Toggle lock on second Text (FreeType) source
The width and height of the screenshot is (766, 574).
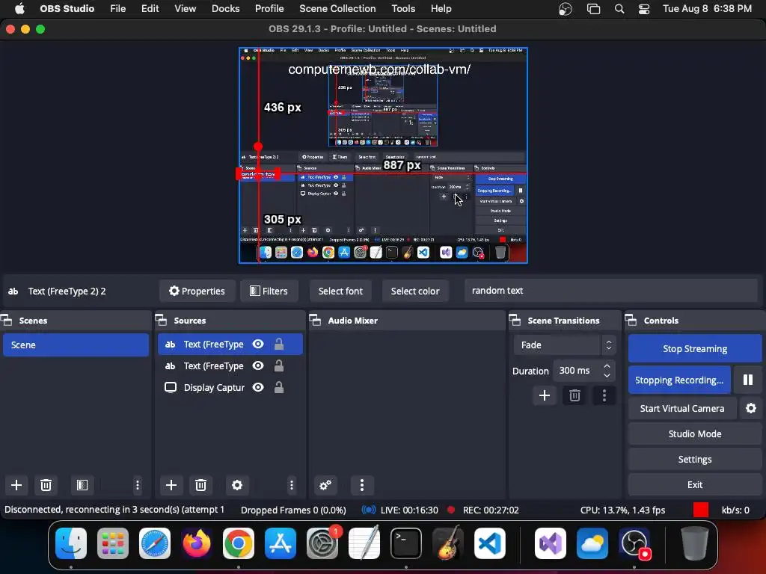tap(279, 365)
